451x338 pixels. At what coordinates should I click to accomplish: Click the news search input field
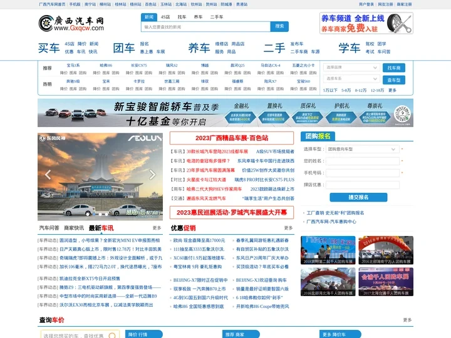click(x=205, y=27)
